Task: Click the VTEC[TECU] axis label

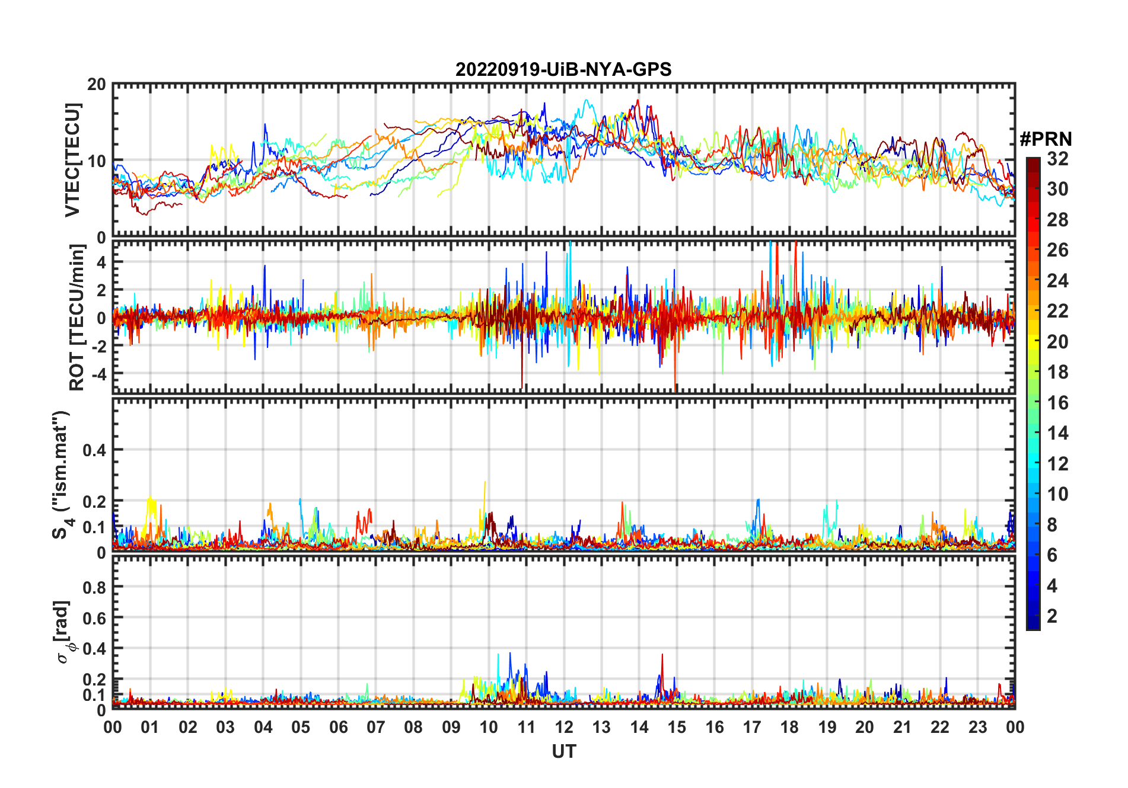Action: coord(72,161)
